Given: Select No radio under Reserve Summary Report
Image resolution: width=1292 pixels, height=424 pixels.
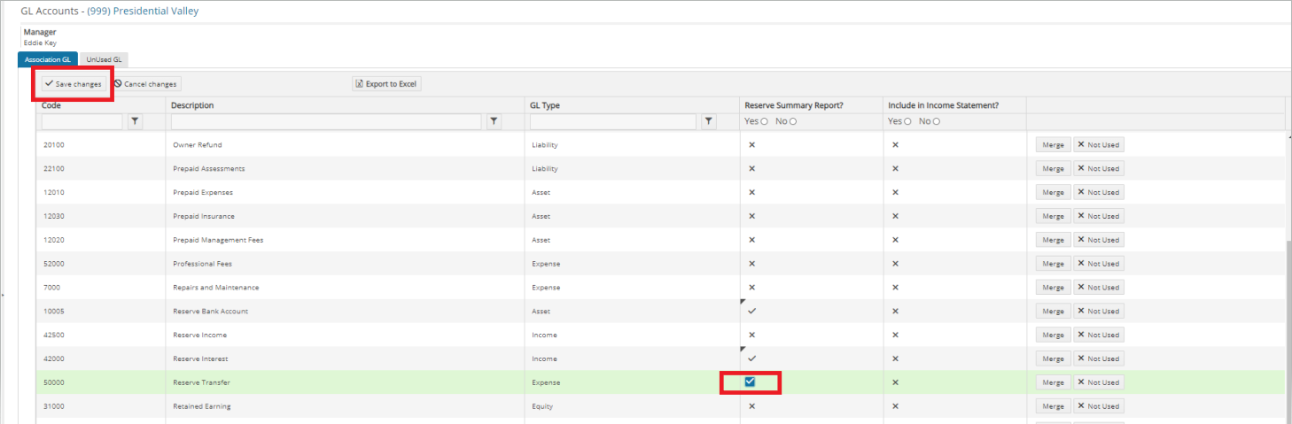Looking at the screenshot, I should pos(792,121).
